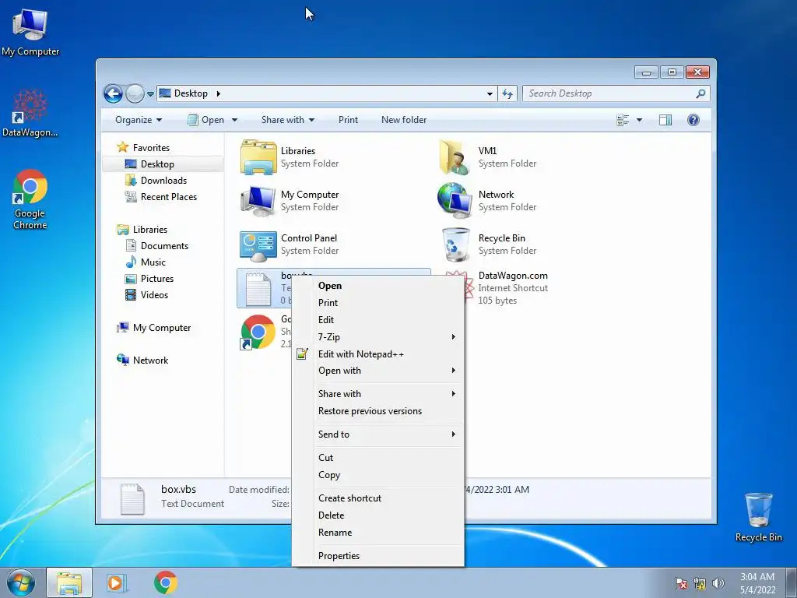Select Favorites in the navigation pane
Viewport: 797px width, 598px height.
click(151, 147)
